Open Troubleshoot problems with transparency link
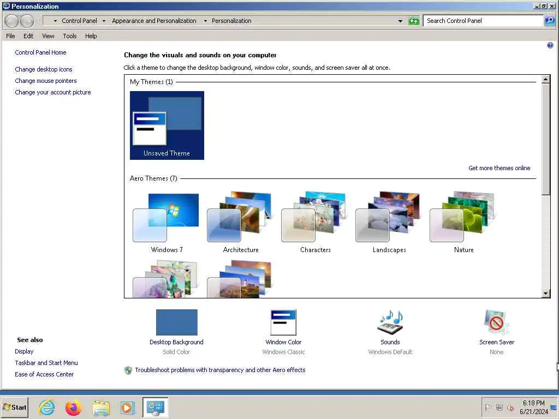Screen dimensions: 559x419 tap(220, 370)
